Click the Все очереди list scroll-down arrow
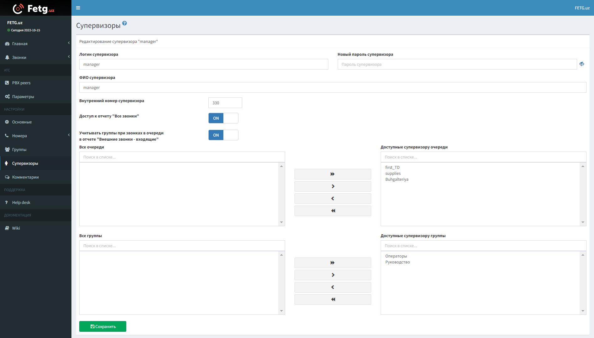This screenshot has width=594, height=338. click(x=282, y=222)
